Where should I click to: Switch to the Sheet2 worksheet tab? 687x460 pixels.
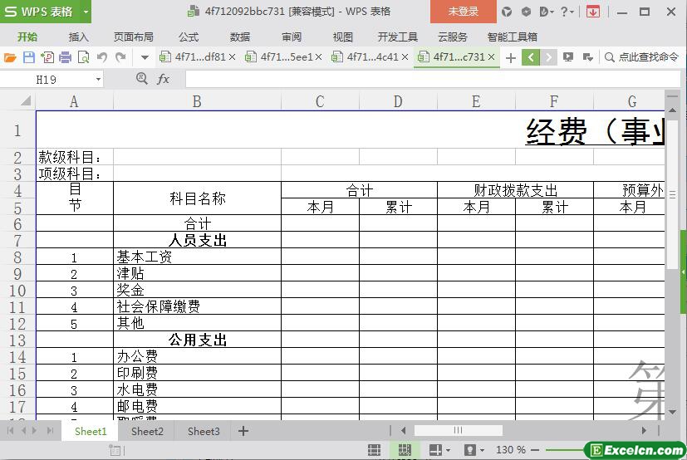coord(147,431)
